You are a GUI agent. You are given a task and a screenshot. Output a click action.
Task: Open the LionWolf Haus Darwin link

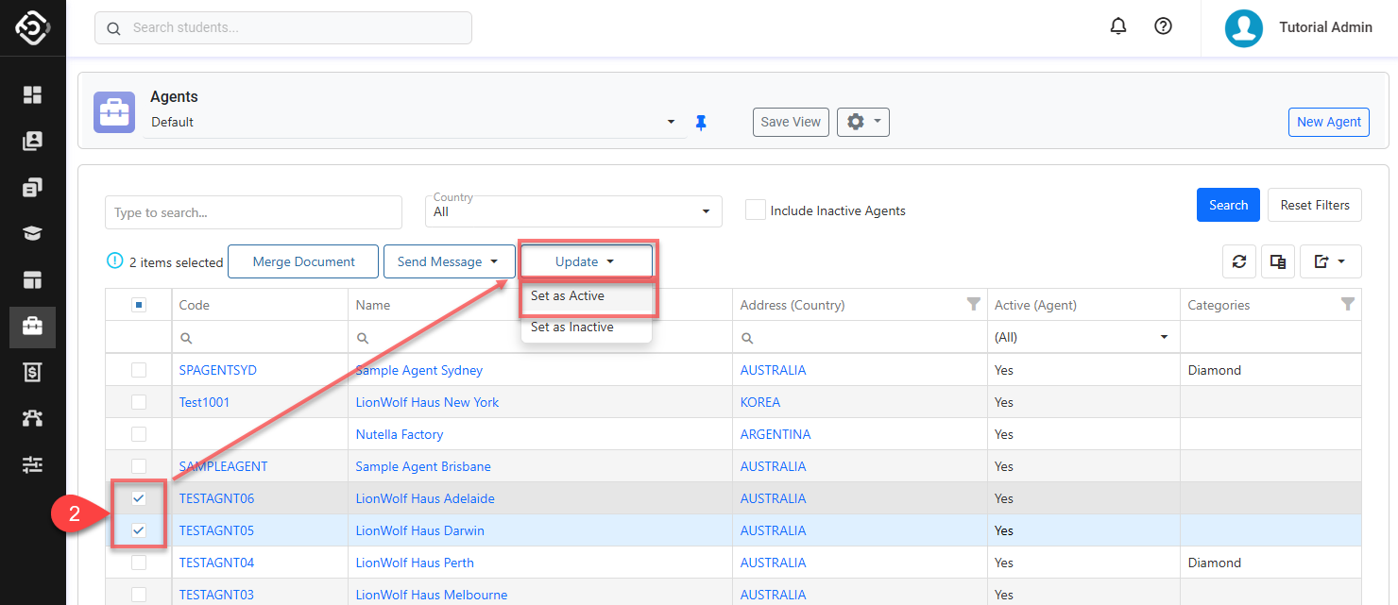pos(419,530)
